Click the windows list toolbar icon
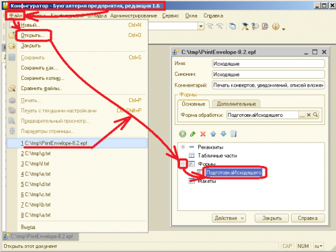The width and height of the screenshot is (336, 252). 233,26
